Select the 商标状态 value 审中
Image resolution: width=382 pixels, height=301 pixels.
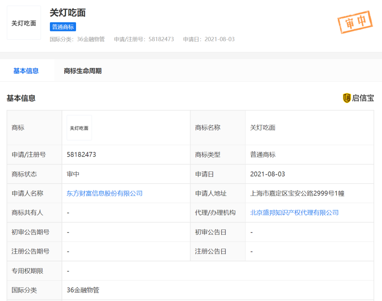73,174
